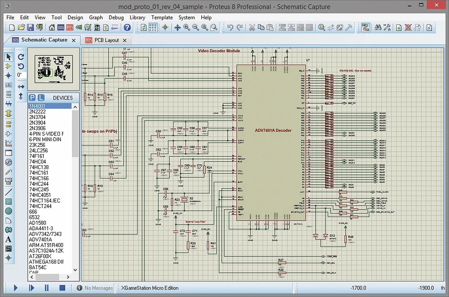The width and height of the screenshot is (449, 297).
Task: Click the device list right arrow
Action: coord(68,277)
